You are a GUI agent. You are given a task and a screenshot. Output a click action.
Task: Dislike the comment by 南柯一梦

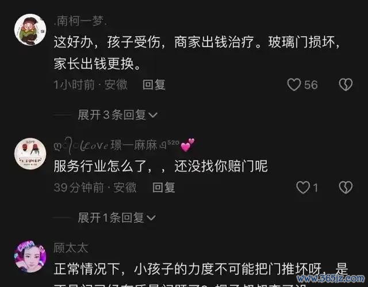click(x=346, y=84)
